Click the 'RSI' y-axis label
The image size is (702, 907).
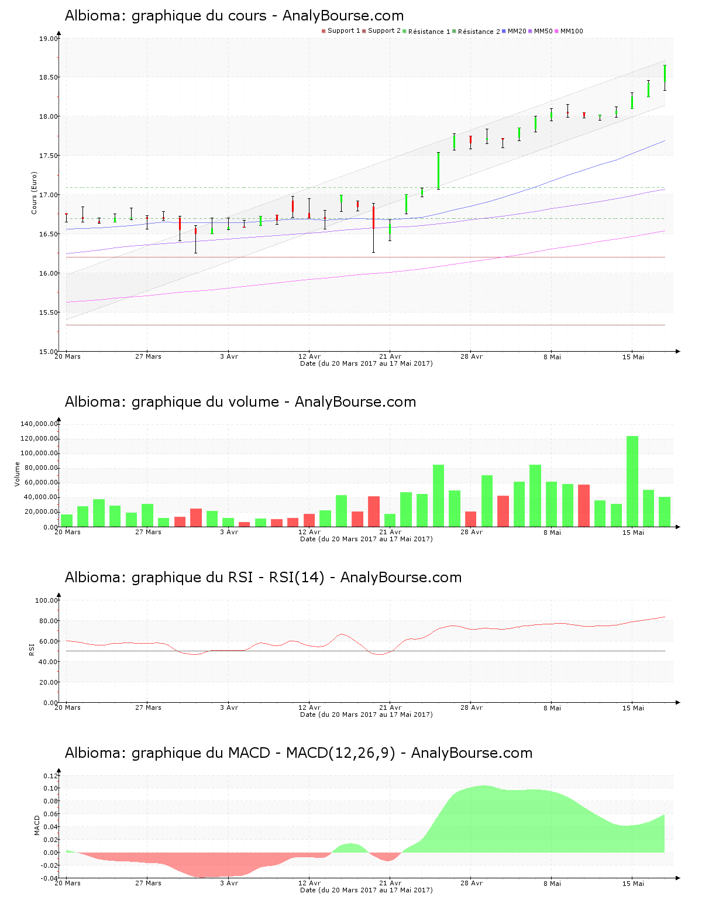tap(32, 650)
